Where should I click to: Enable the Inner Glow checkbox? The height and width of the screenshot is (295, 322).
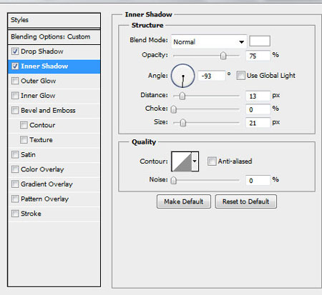[x=15, y=96]
